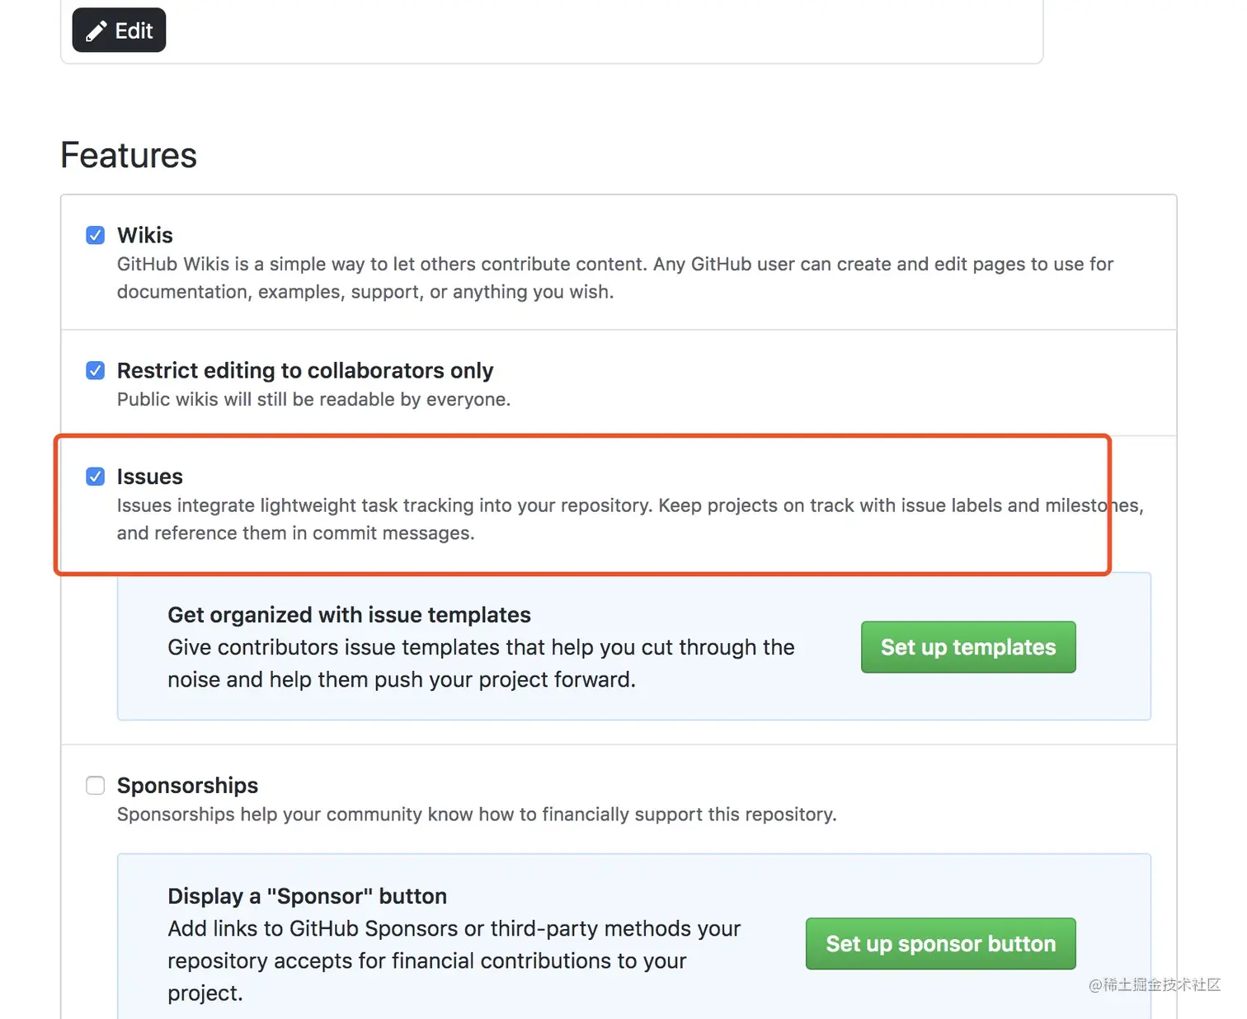Click the Issues label text

(x=150, y=477)
